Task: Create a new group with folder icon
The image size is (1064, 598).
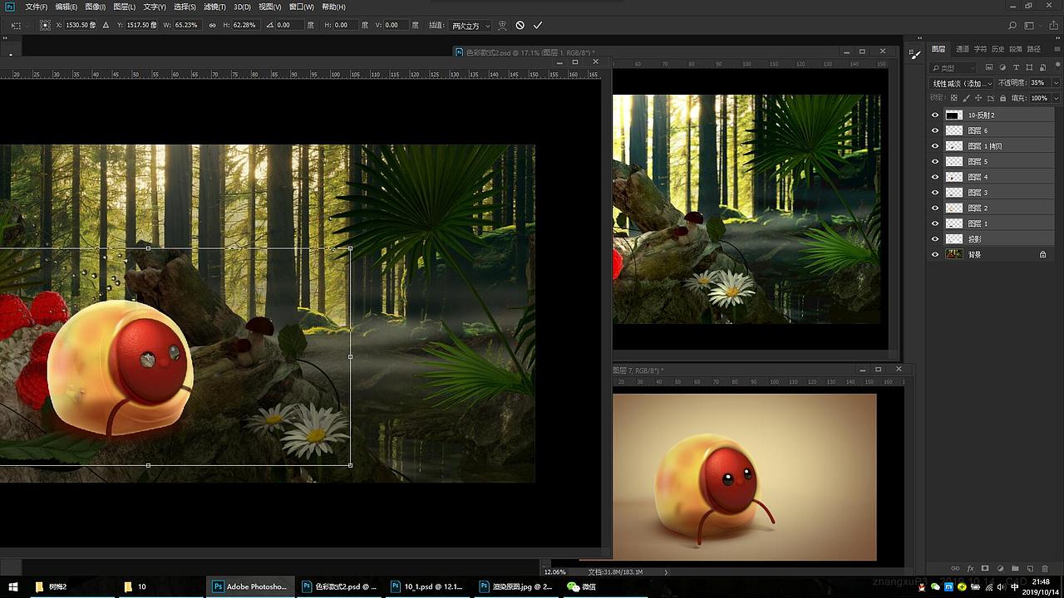Action: click(1015, 569)
